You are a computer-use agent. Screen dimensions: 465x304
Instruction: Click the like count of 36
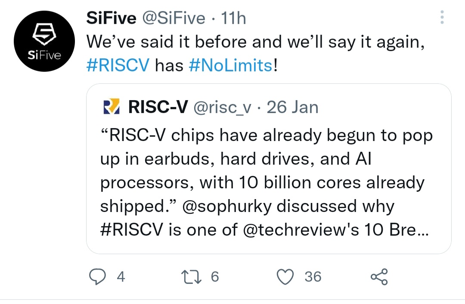click(313, 276)
